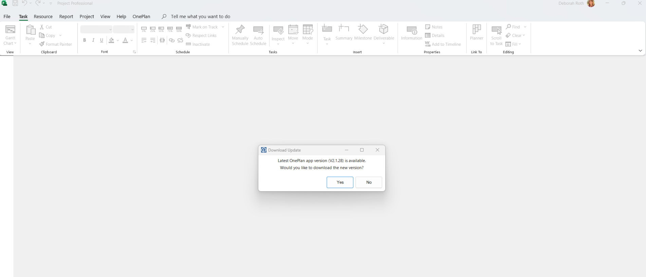
Task: Open task Notes
Action: pos(434,27)
